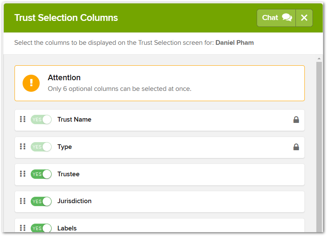This screenshot has height=236, width=327.
Task: Grab the drag handle for Type
Action: point(23,146)
